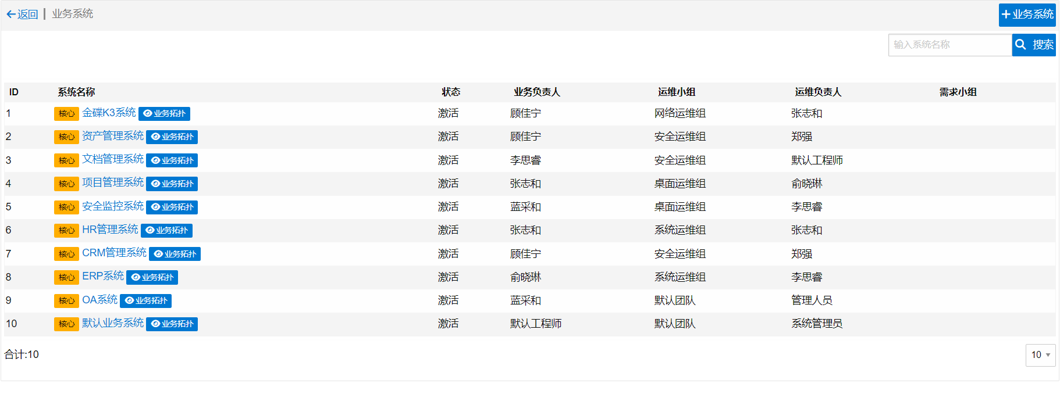Click the ID column header
The height and width of the screenshot is (412, 1060).
14,92
